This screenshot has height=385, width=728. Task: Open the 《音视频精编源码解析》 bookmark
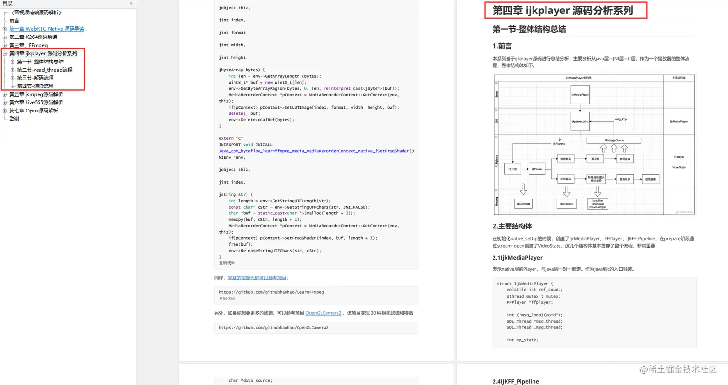pyautogui.click(x=36, y=13)
